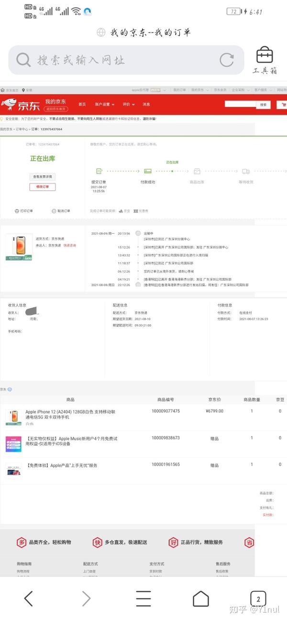
Task: Click the 商品出库 progress step icon
Action: (x=197, y=171)
